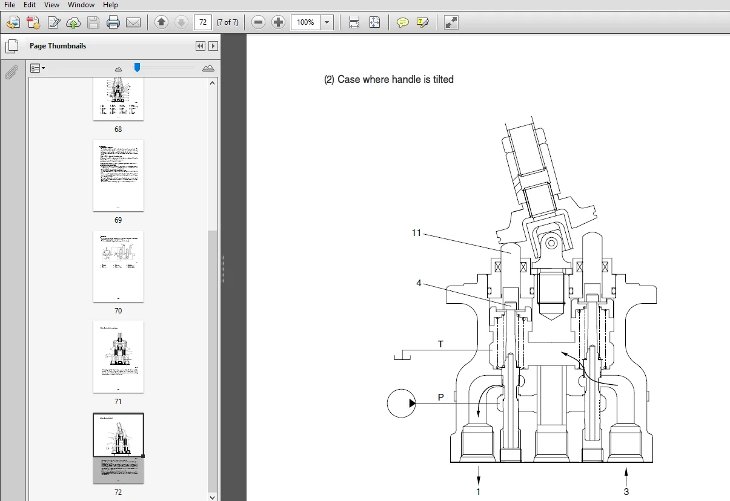
Task: Open the zoom level dropdown arrow
Action: tap(327, 22)
